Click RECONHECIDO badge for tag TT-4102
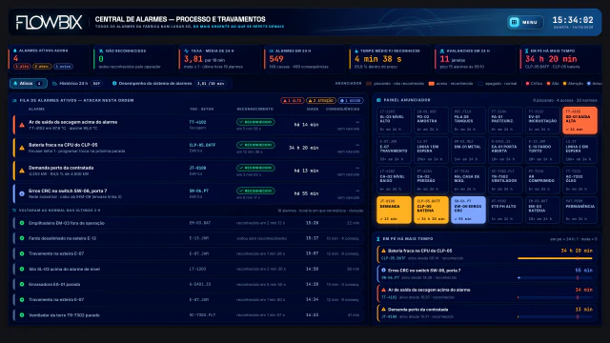The image size is (610, 343). 255,122
